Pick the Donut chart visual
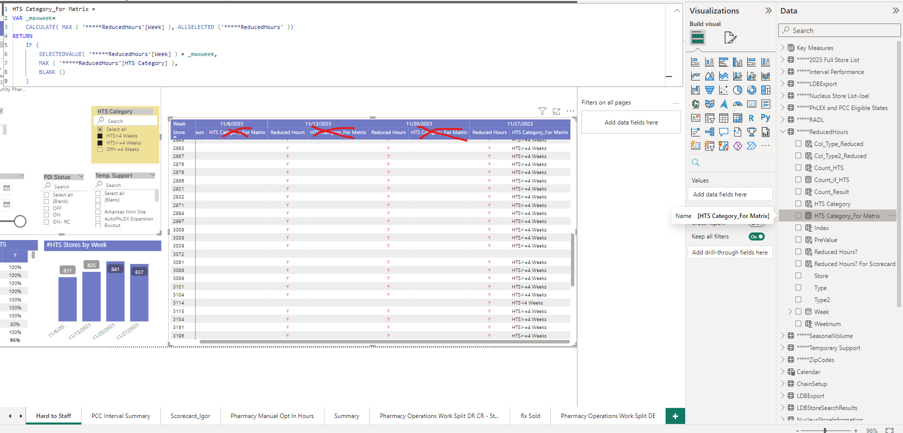The image size is (903, 433). 752,90
